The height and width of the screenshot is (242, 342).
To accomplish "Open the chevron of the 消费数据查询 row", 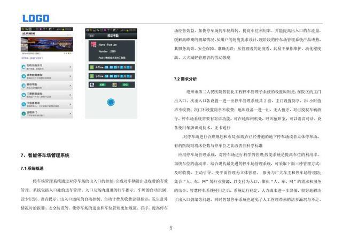I will (x=70, y=76).
